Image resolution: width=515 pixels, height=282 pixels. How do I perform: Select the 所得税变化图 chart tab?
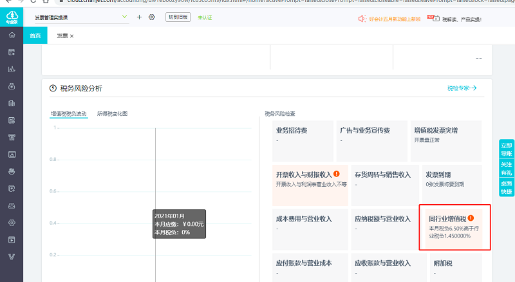point(112,114)
